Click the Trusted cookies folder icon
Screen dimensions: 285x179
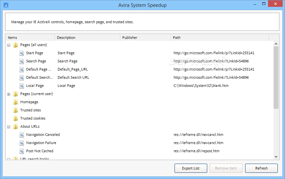tap(16, 119)
